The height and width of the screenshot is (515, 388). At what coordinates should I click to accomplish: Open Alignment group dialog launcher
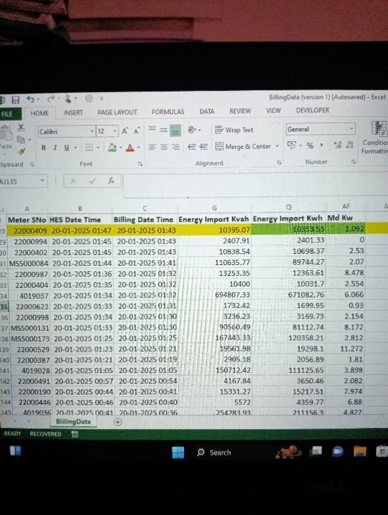pyautogui.click(x=279, y=162)
